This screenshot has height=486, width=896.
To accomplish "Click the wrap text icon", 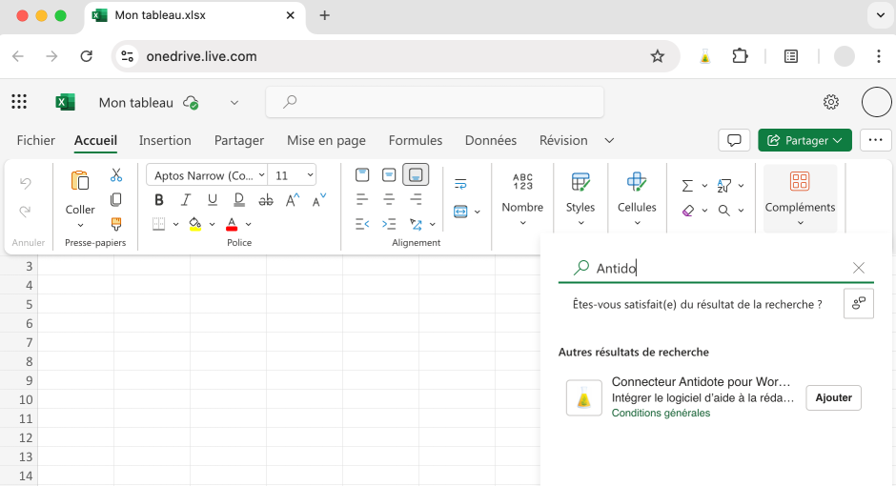I will pyautogui.click(x=460, y=184).
